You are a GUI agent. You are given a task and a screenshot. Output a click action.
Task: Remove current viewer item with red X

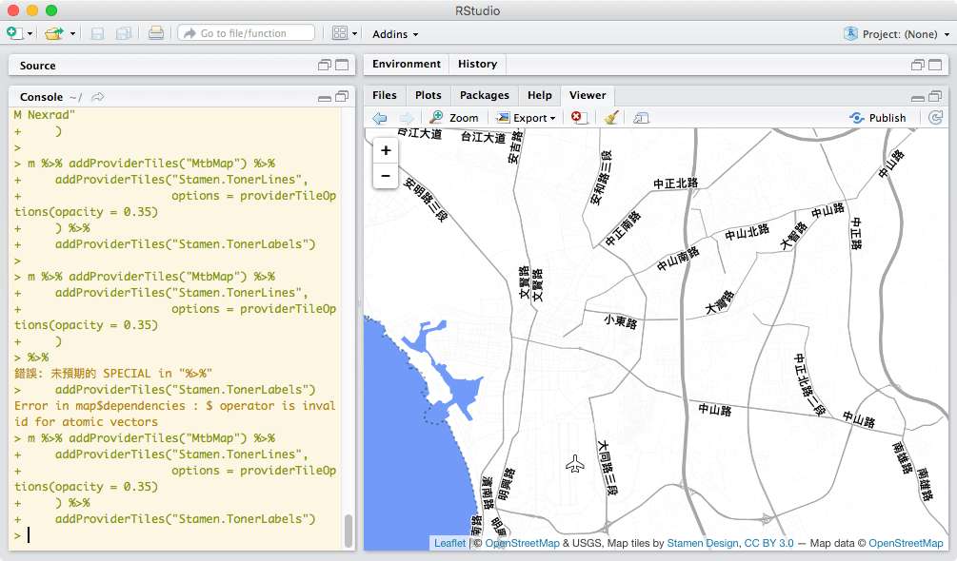point(578,118)
